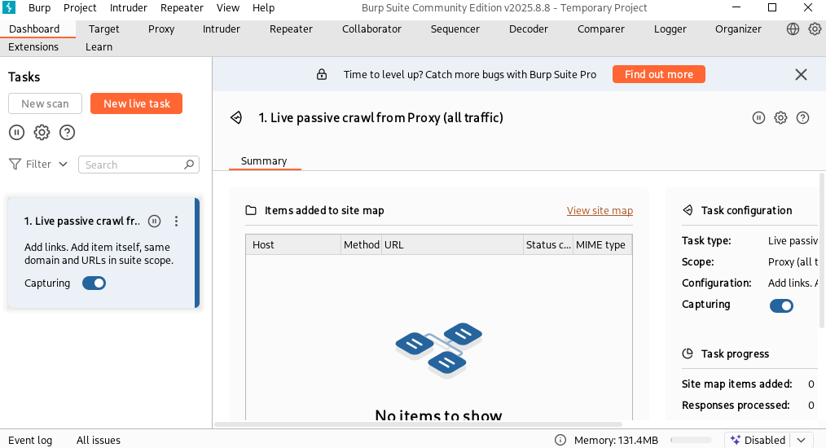The image size is (826, 448).
Task: Open the help icon in the Tasks panel
Action: coord(68,132)
